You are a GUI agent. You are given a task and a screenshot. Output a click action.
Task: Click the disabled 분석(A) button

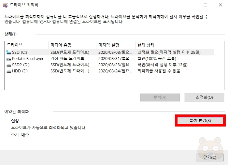coord(160,97)
